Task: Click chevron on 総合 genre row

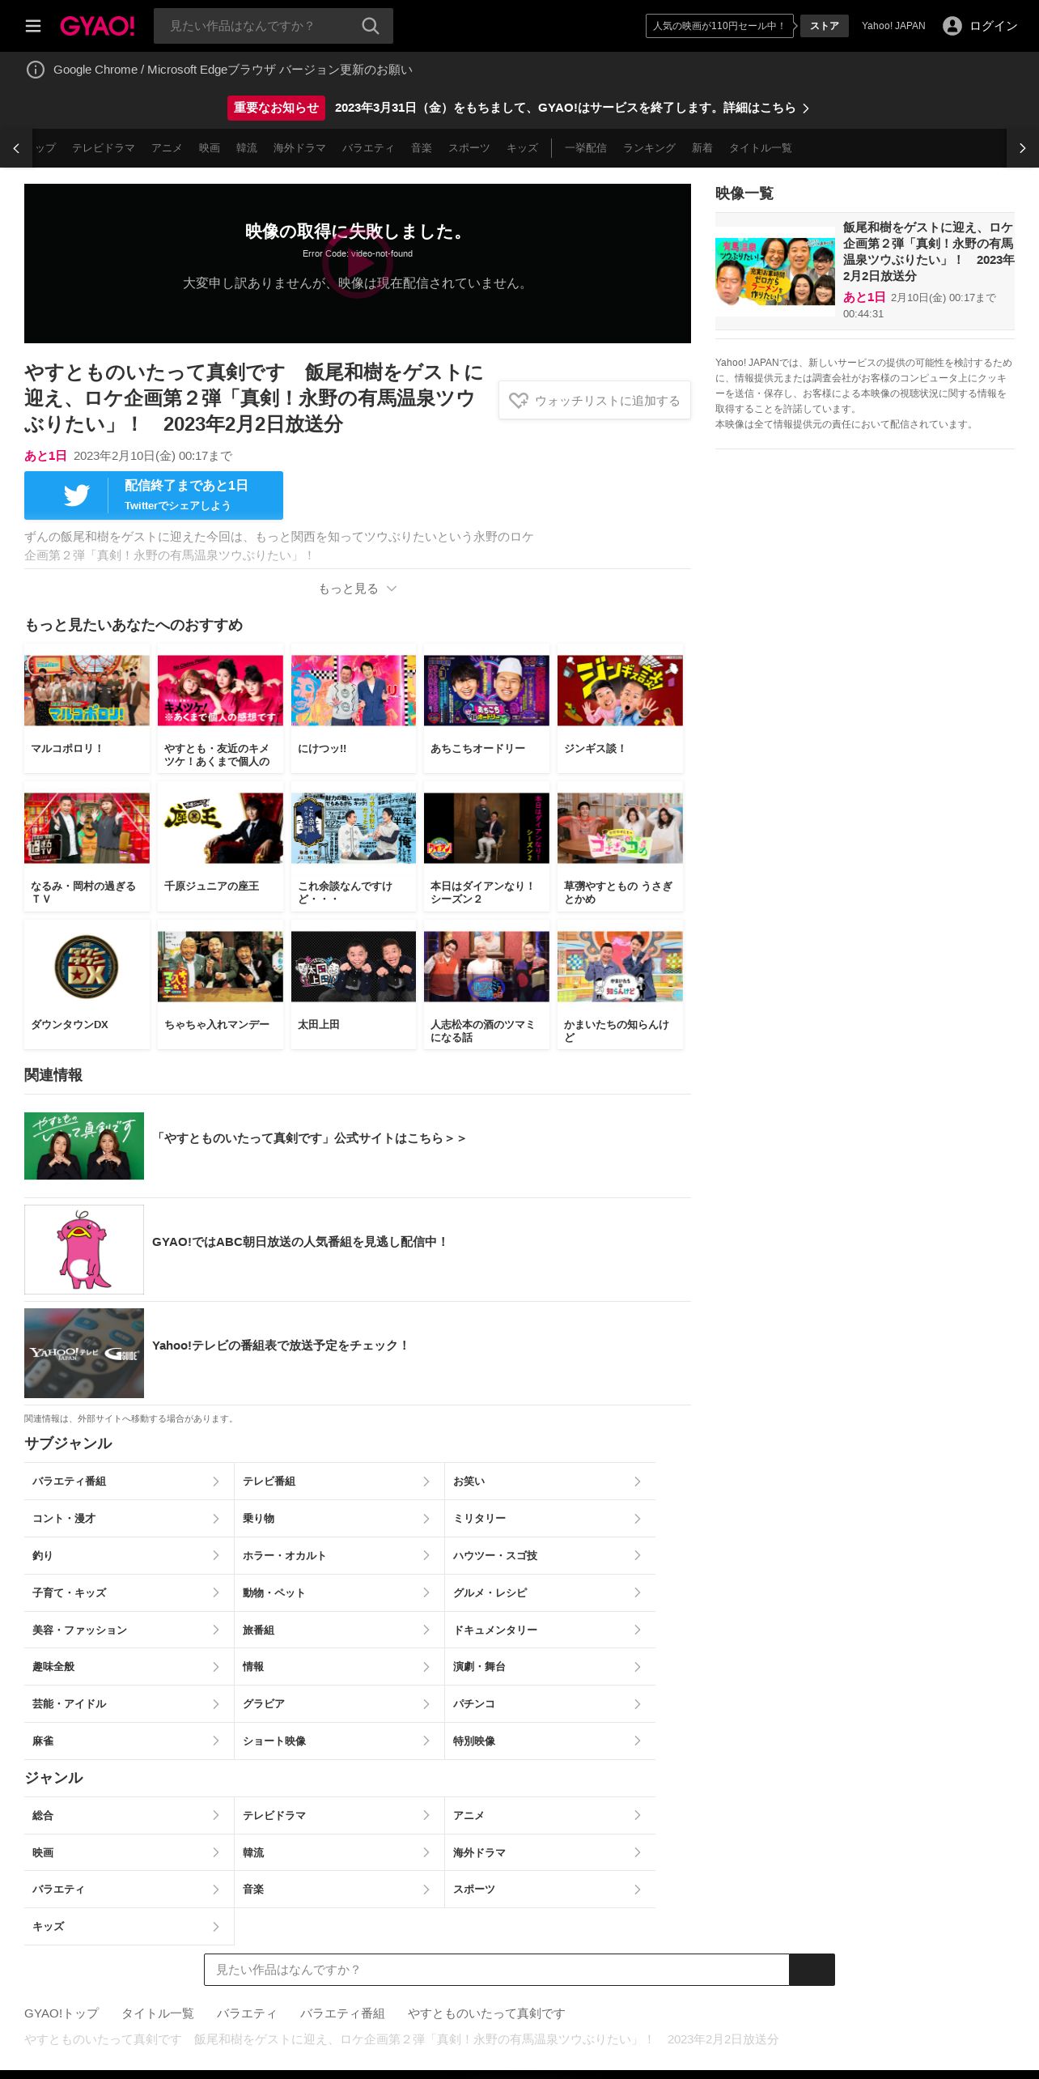Action: coord(216,1815)
